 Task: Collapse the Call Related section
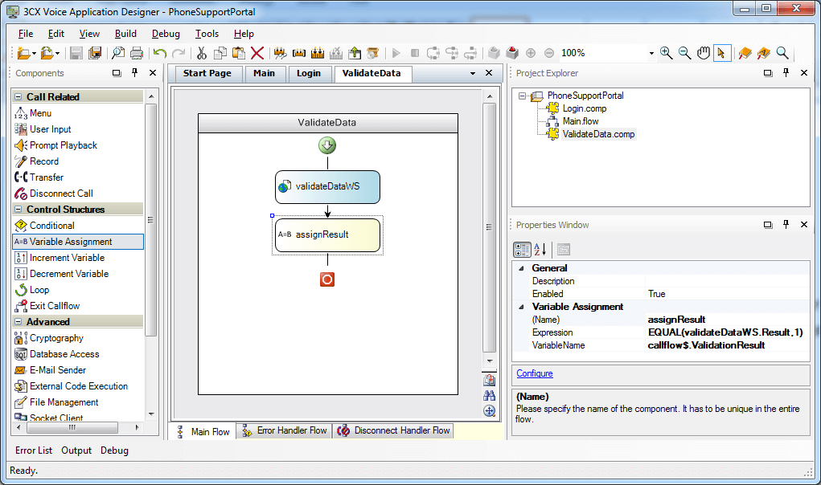[x=18, y=96]
